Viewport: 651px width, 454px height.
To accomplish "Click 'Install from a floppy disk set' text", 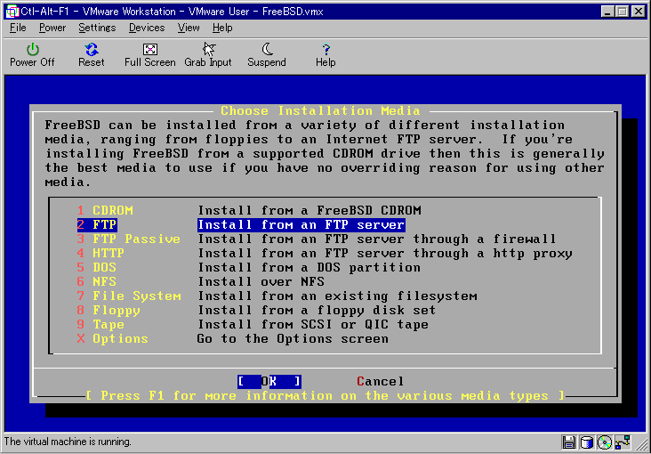I will 317,310.
